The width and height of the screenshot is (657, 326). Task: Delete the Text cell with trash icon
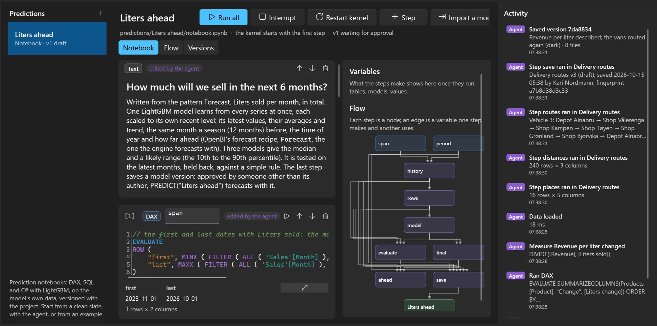tap(326, 68)
